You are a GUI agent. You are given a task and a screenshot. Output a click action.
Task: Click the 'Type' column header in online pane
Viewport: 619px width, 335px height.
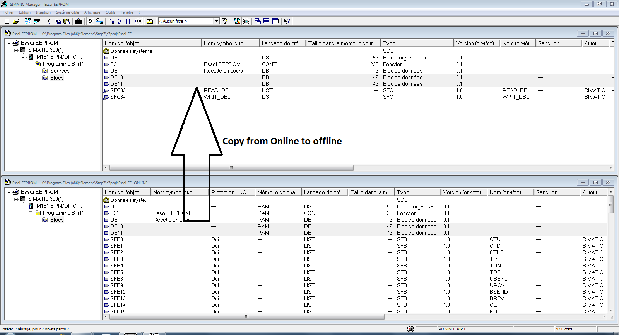417,192
